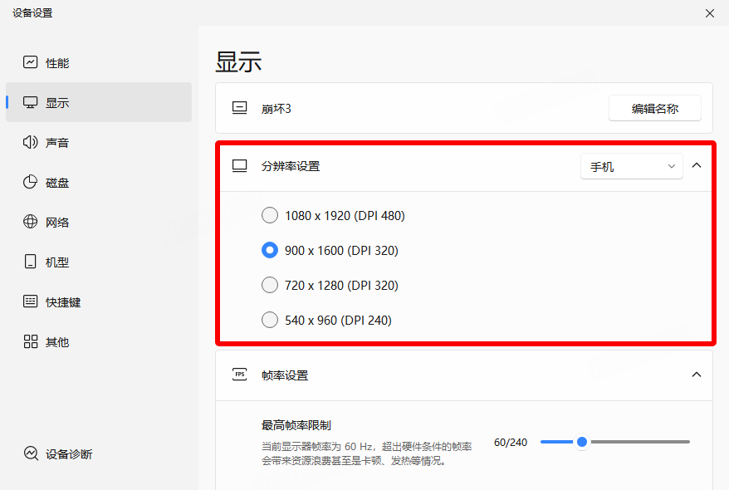The height and width of the screenshot is (490, 729).
Task: Collapse the 分辨率设置 section chevron
Action: [x=697, y=165]
